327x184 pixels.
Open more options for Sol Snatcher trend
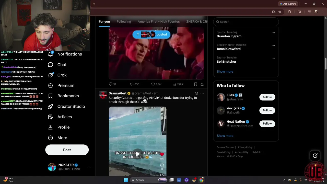[x=273, y=58]
